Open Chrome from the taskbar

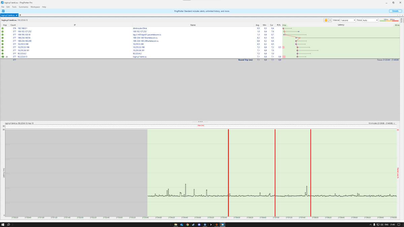[188, 224]
